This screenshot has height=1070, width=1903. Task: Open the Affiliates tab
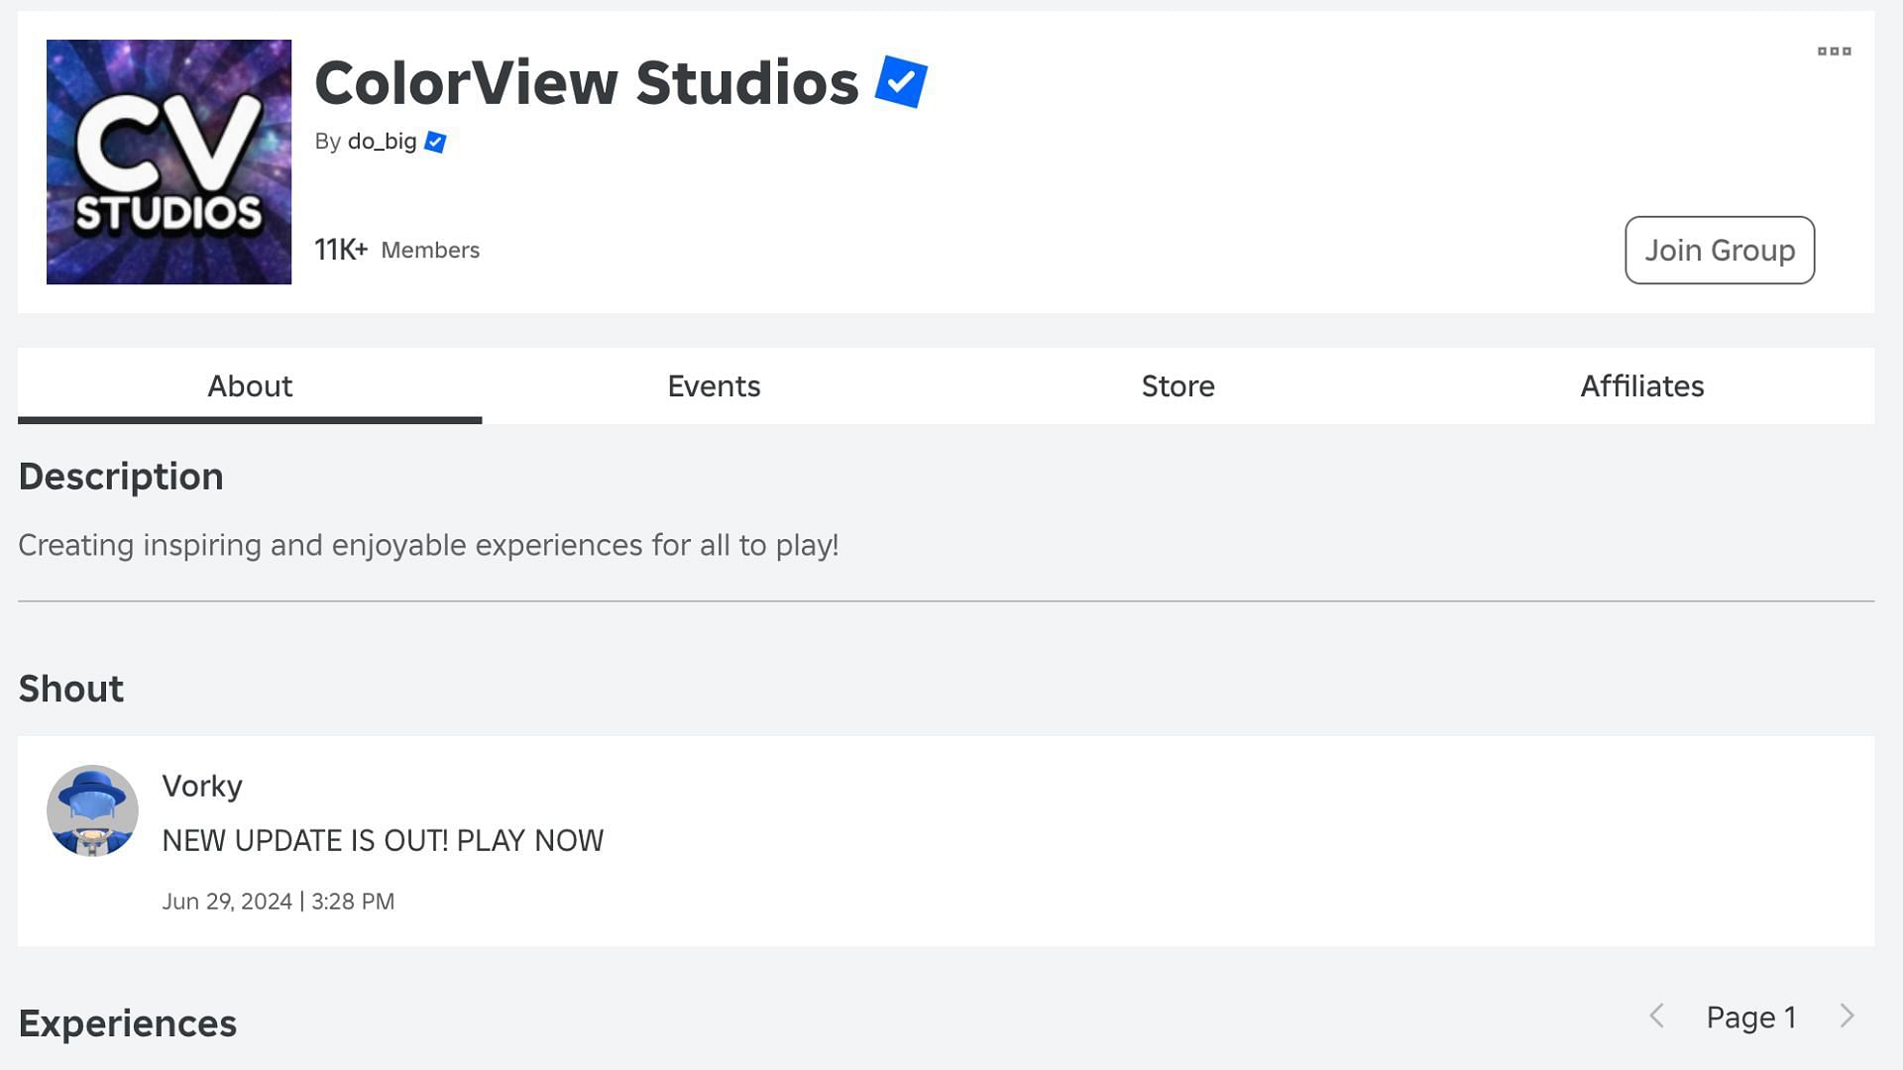click(1641, 385)
